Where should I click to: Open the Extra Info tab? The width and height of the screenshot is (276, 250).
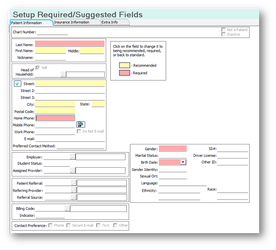pyautogui.click(x=109, y=22)
